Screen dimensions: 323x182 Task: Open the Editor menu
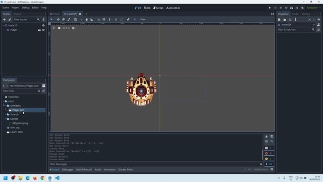point(35,8)
